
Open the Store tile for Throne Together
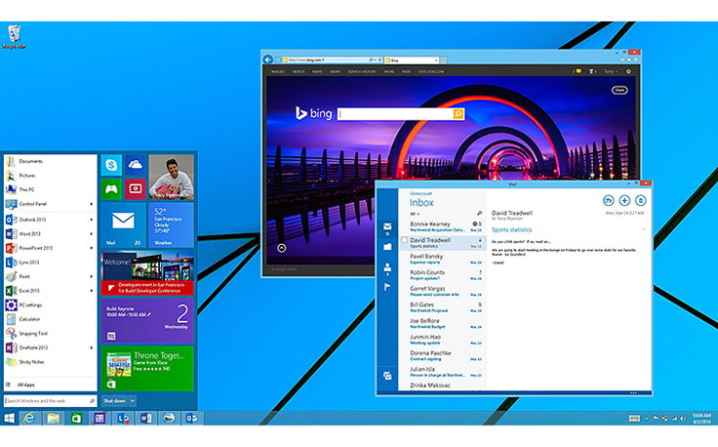(147, 369)
